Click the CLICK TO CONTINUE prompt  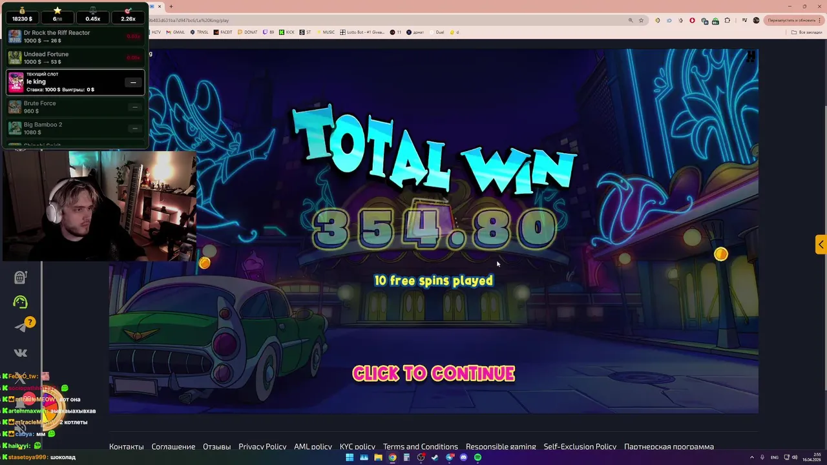pyautogui.click(x=434, y=373)
